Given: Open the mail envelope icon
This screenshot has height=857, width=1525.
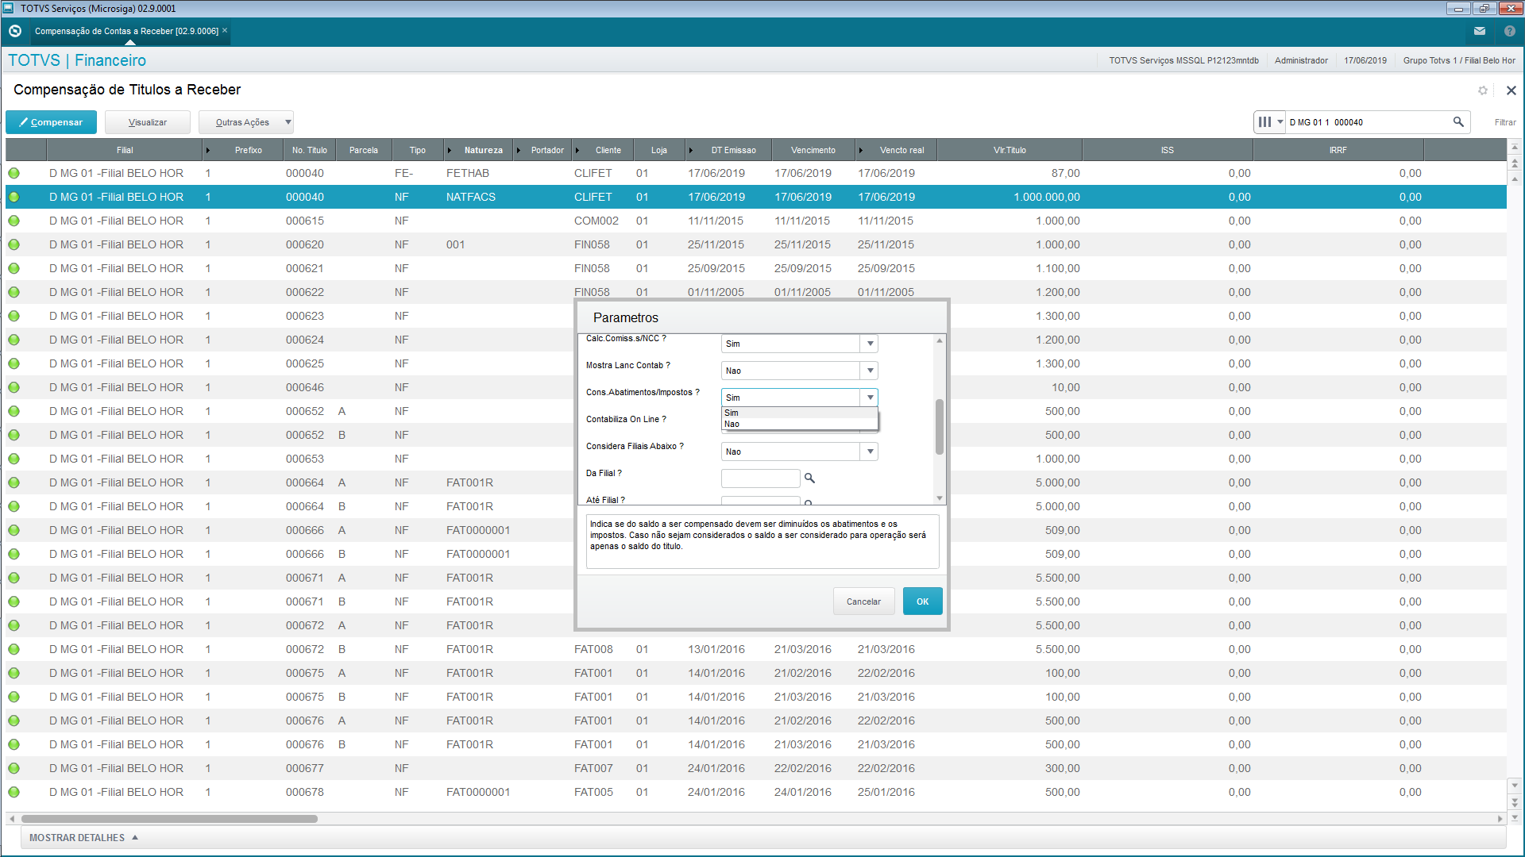Looking at the screenshot, I should coord(1479,31).
